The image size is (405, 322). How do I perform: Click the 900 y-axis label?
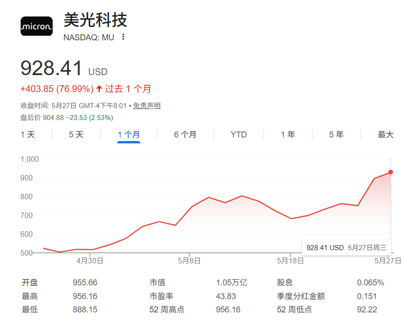tap(27, 178)
